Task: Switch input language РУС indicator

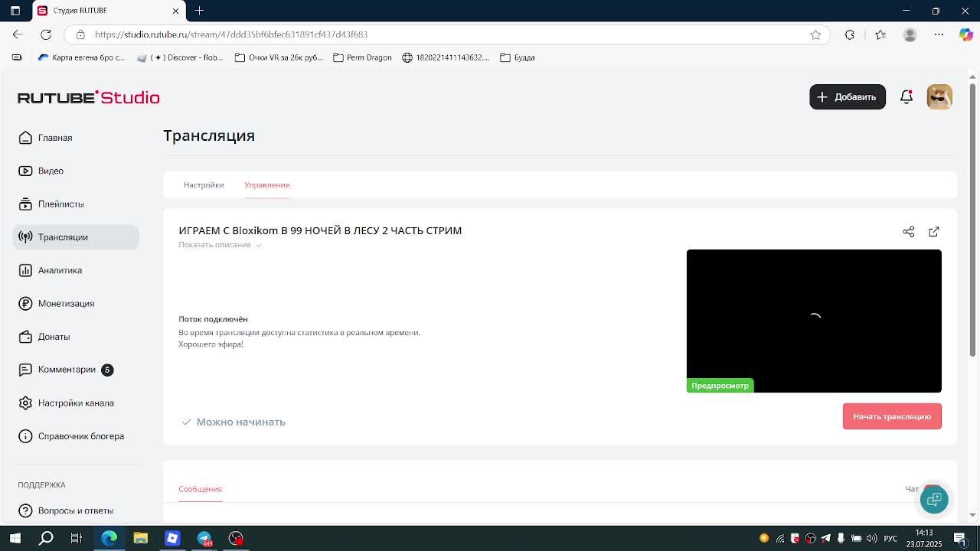Action: pos(890,538)
